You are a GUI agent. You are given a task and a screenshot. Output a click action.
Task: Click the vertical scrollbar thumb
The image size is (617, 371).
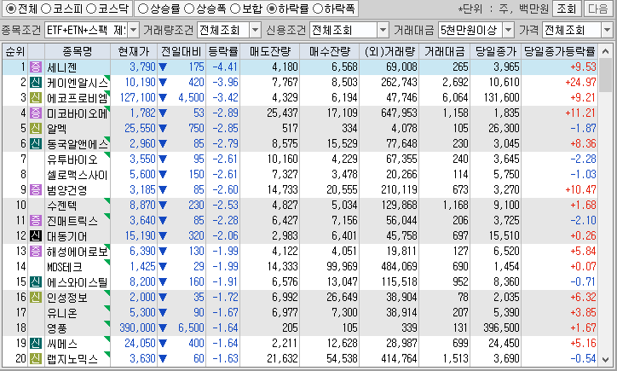[x=606, y=76]
